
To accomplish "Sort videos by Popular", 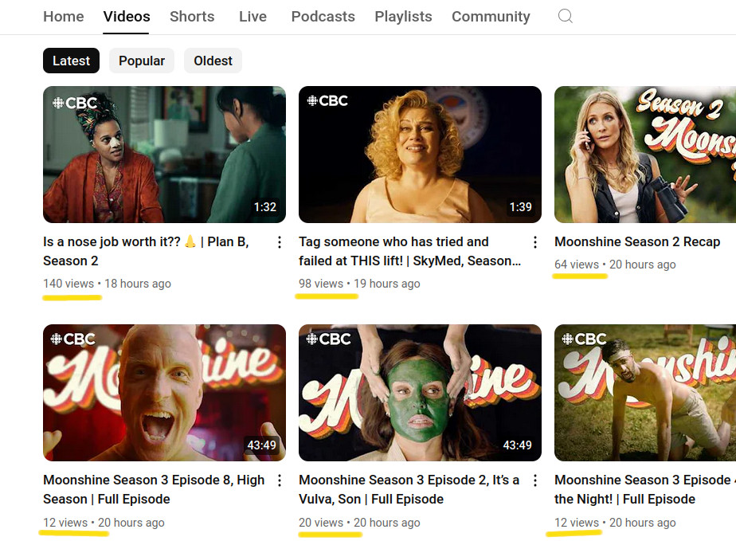I will tap(142, 61).
